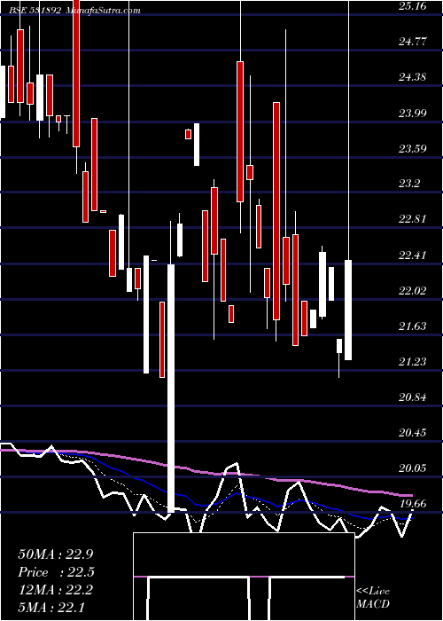
Task: Select the 12MA : 22.2 legend text
Action: click(x=55, y=590)
